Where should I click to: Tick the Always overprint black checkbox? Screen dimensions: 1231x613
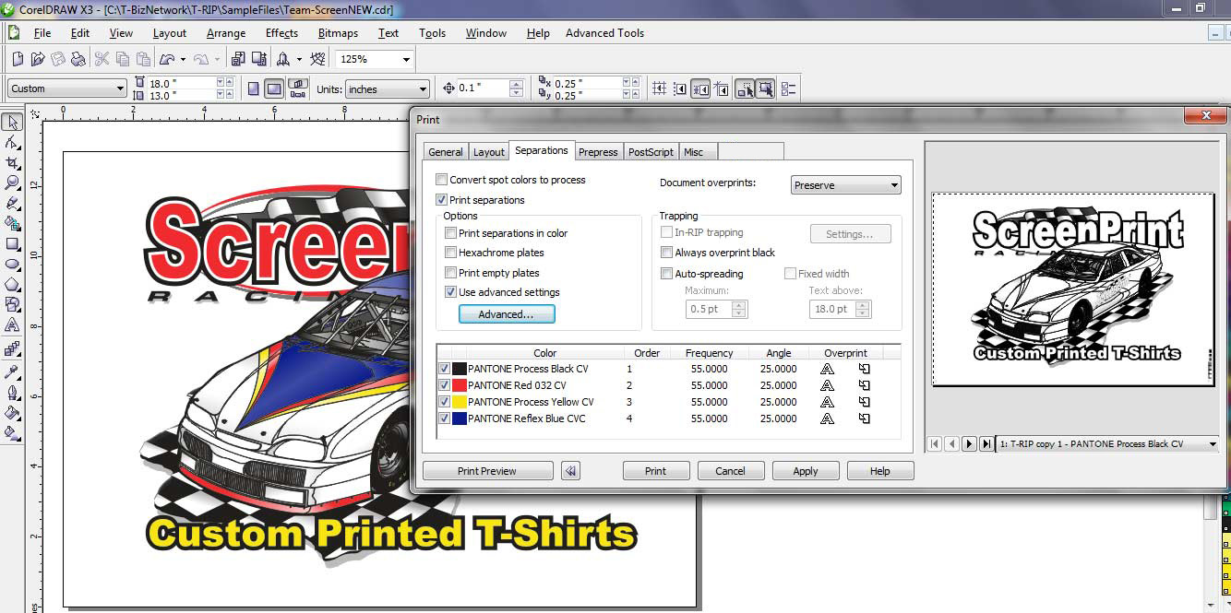click(666, 253)
